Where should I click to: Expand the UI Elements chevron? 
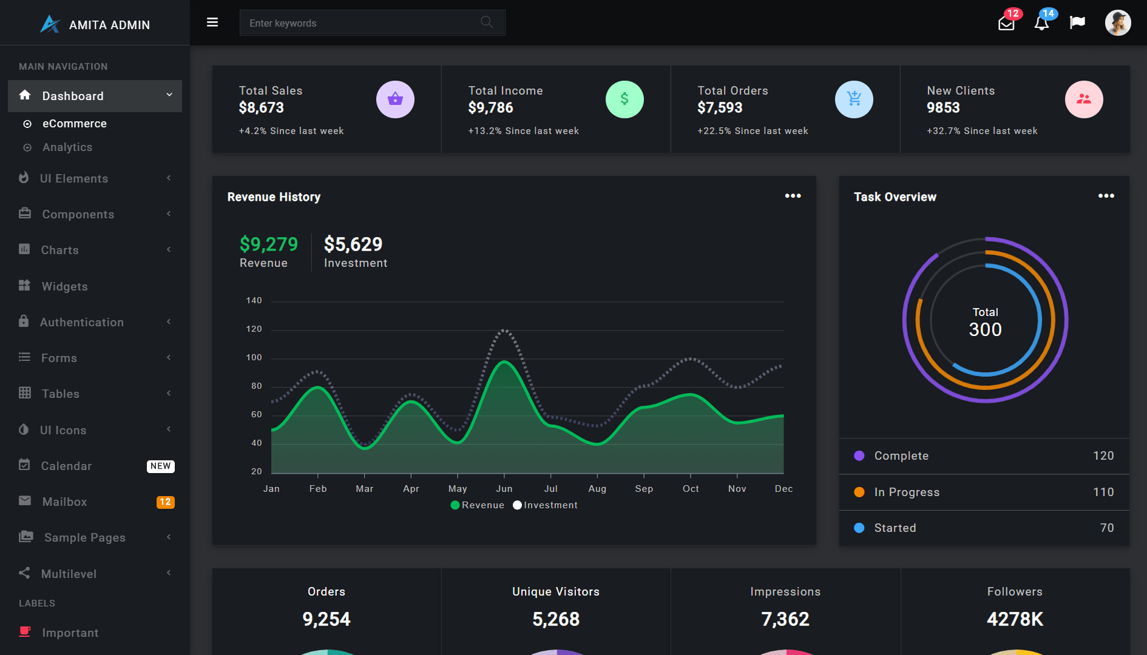pyautogui.click(x=169, y=178)
